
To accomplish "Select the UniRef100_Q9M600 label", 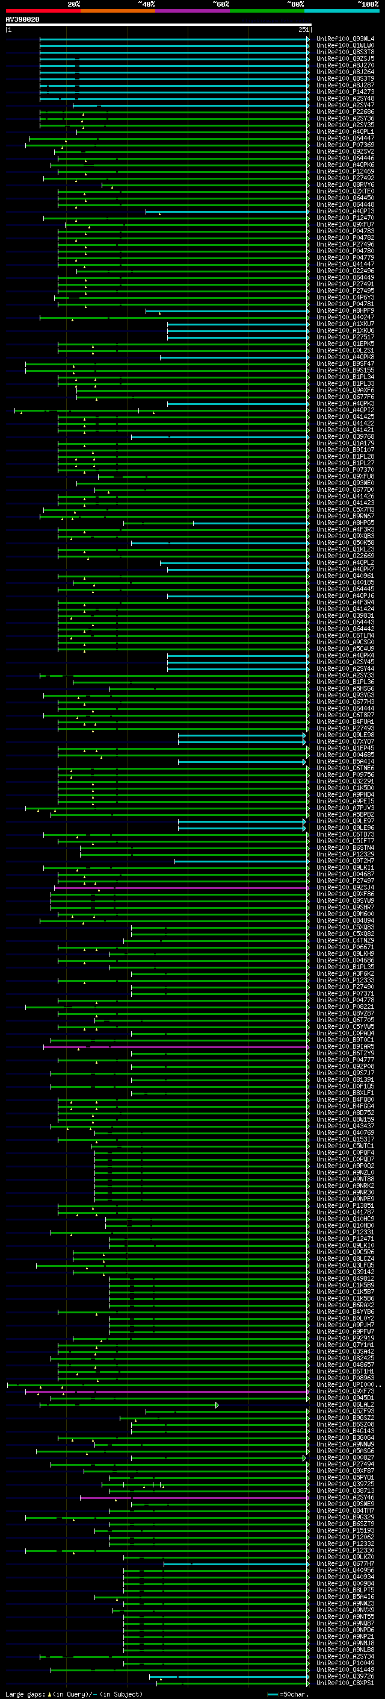I will 345,914.
